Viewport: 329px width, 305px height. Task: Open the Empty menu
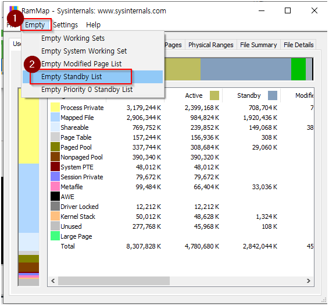[x=35, y=25]
